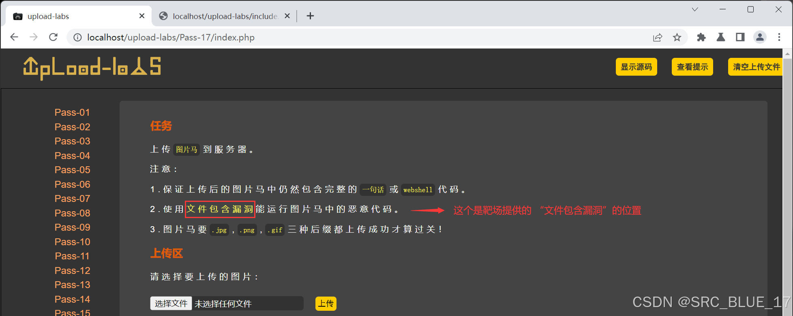Click the 一句话 highlighted code text
Image resolution: width=793 pixels, height=316 pixels.
click(x=373, y=190)
